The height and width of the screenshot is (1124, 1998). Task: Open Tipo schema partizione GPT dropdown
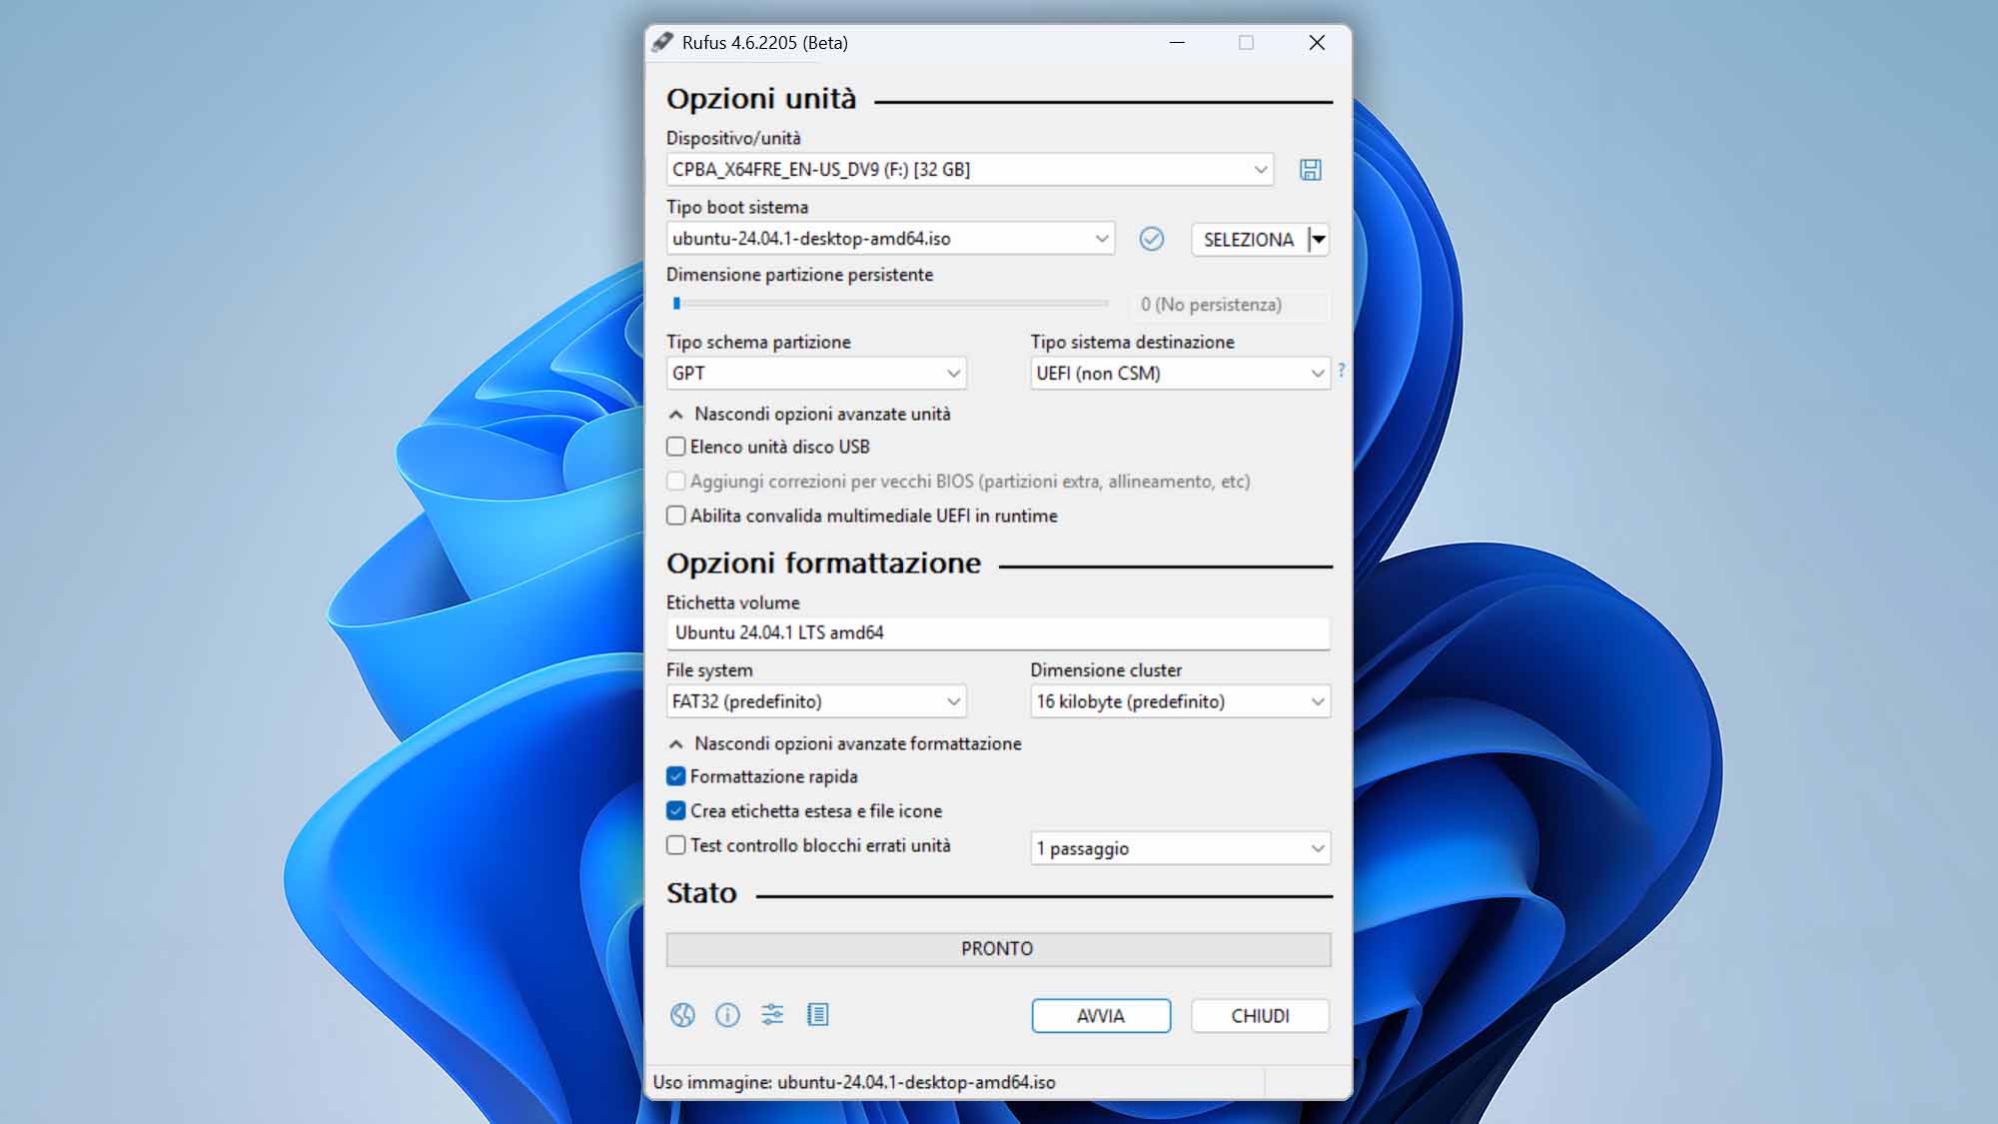click(x=816, y=373)
